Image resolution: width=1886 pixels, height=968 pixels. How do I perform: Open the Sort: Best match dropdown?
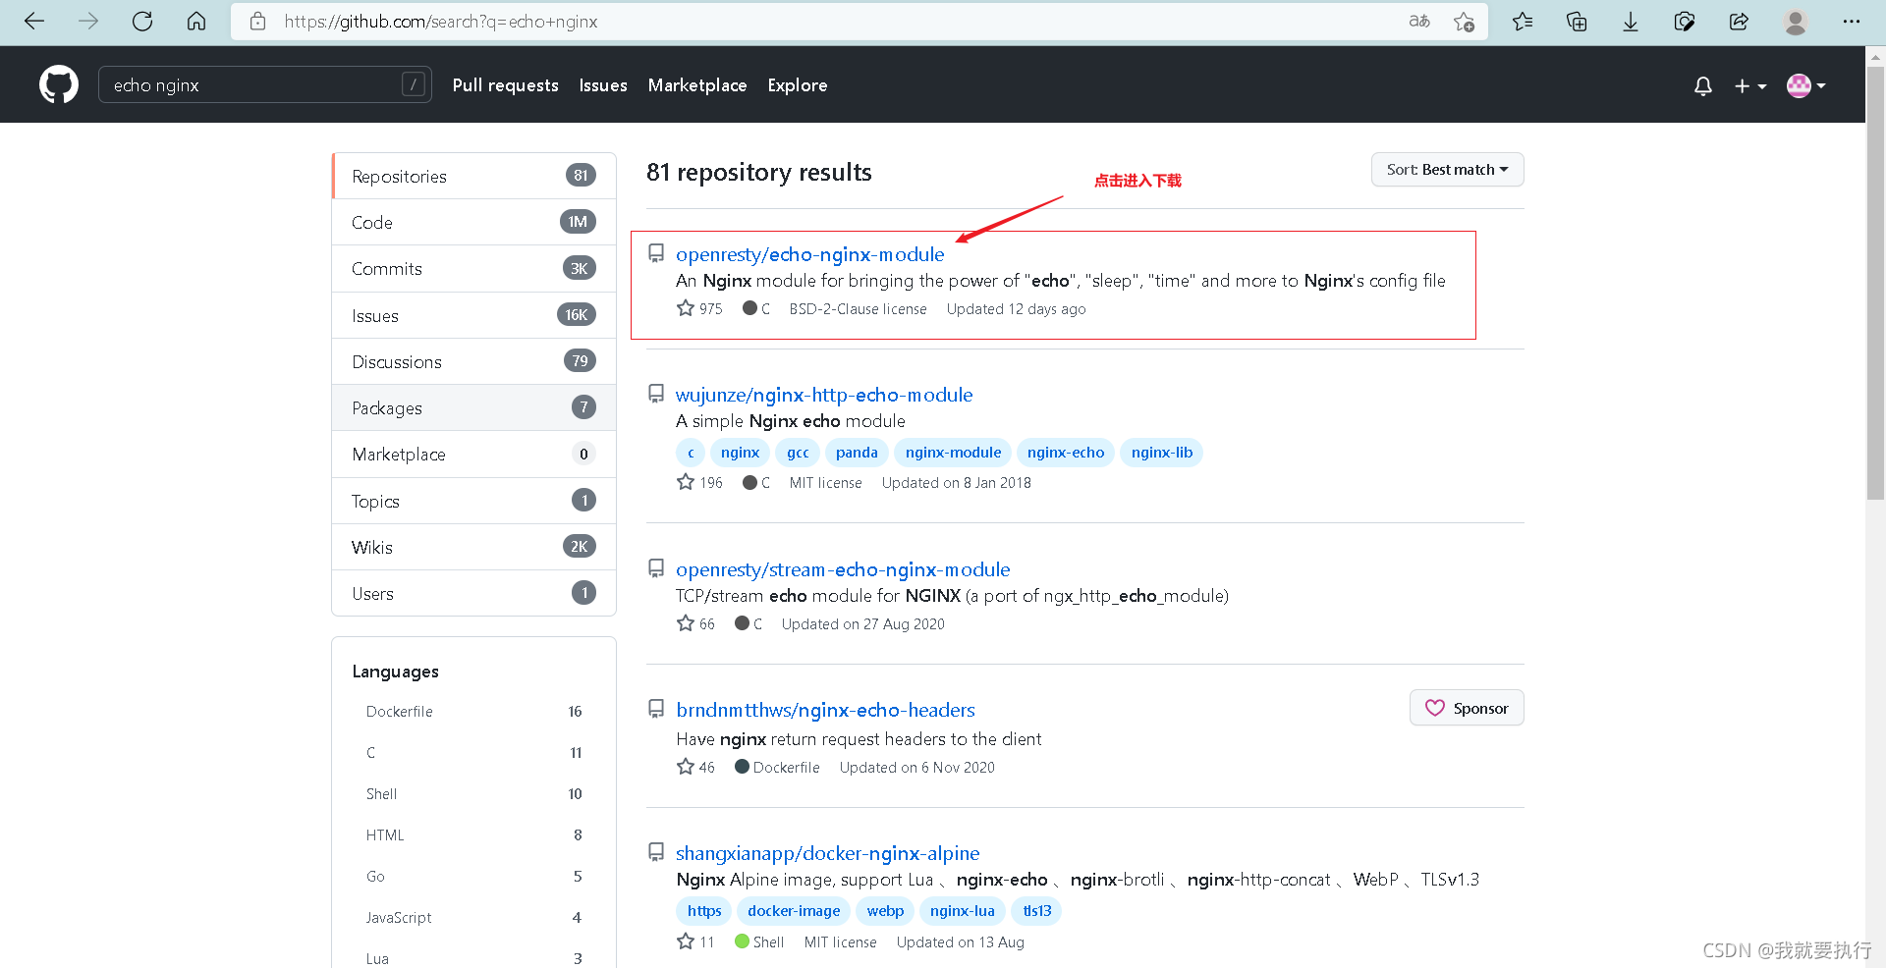pos(1447,169)
